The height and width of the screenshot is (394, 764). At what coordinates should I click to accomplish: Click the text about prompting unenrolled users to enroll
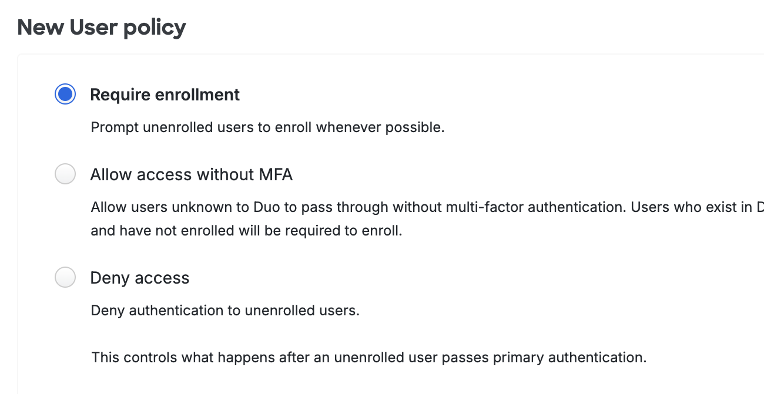click(x=267, y=127)
